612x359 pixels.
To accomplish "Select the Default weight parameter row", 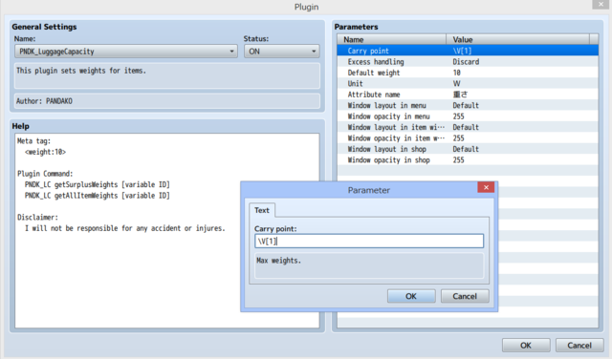I will pos(468,73).
